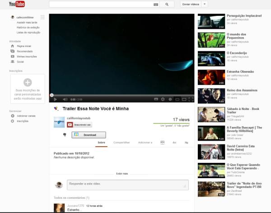Click the Download button
Image resolution: width=271 pixels, height=213 pixels.
coord(89,135)
